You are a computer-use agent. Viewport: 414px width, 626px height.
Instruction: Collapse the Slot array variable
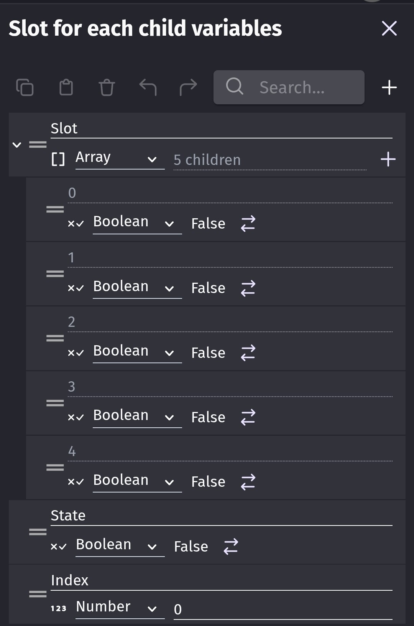[x=17, y=145]
